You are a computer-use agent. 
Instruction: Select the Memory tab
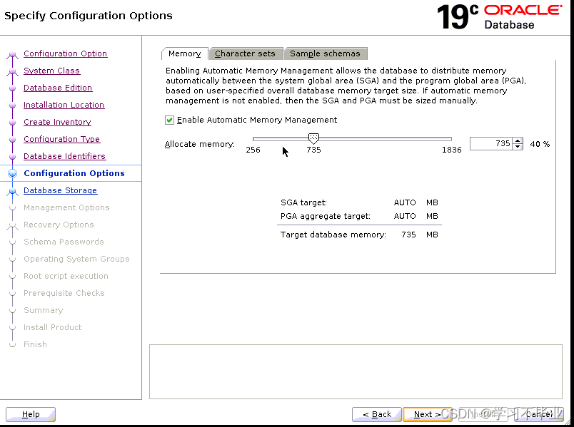pyautogui.click(x=184, y=53)
